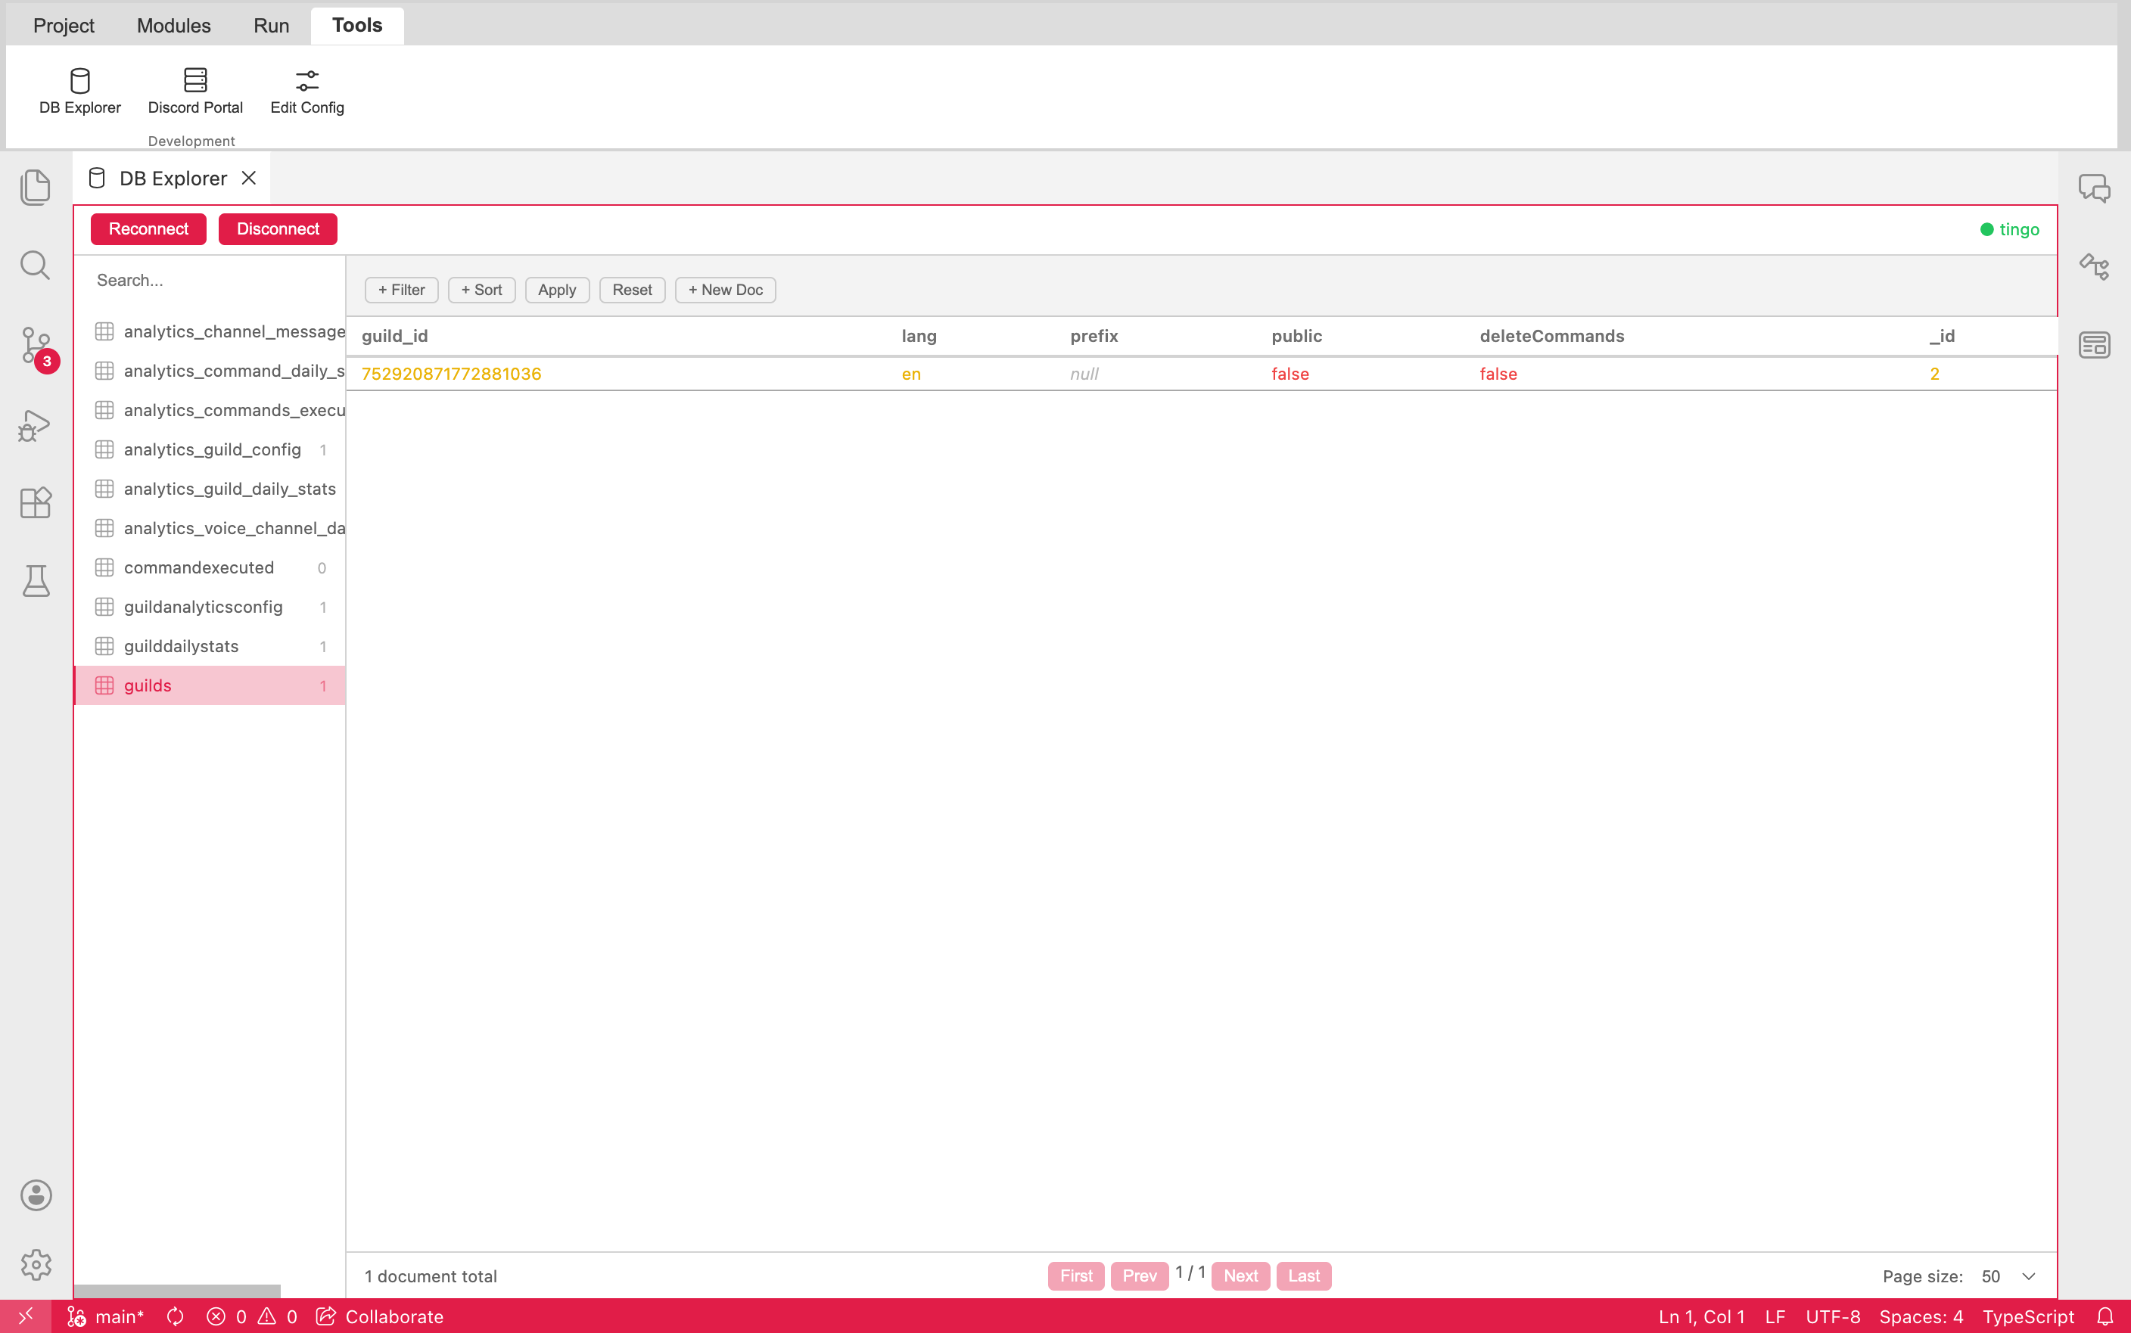Viewport: 2131px width, 1333px height.
Task: Click the Apply button
Action: click(557, 289)
